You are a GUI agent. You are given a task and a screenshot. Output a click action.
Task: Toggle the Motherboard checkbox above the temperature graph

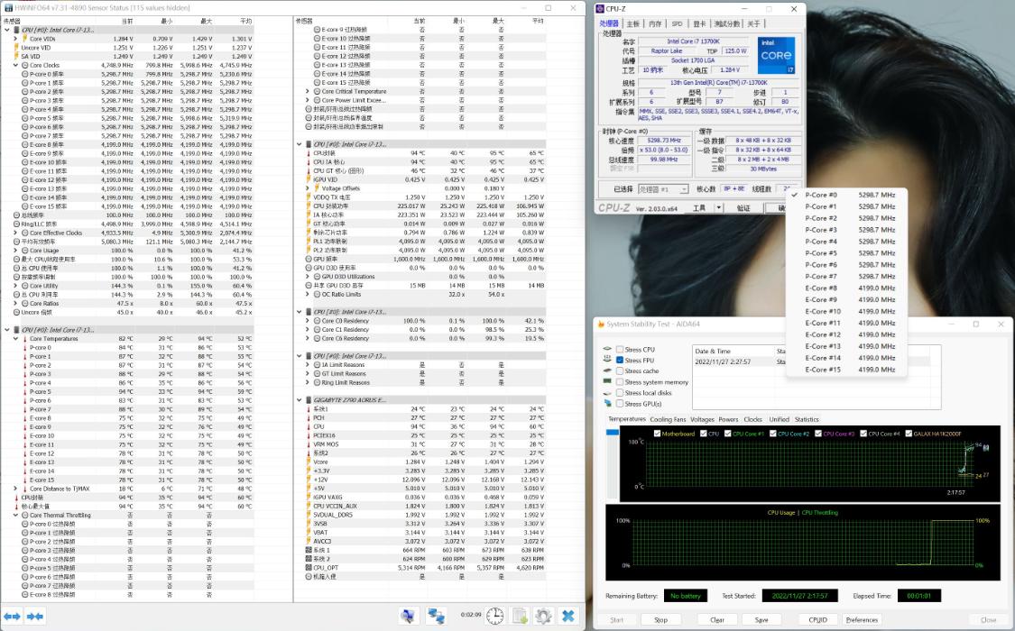[x=656, y=433]
